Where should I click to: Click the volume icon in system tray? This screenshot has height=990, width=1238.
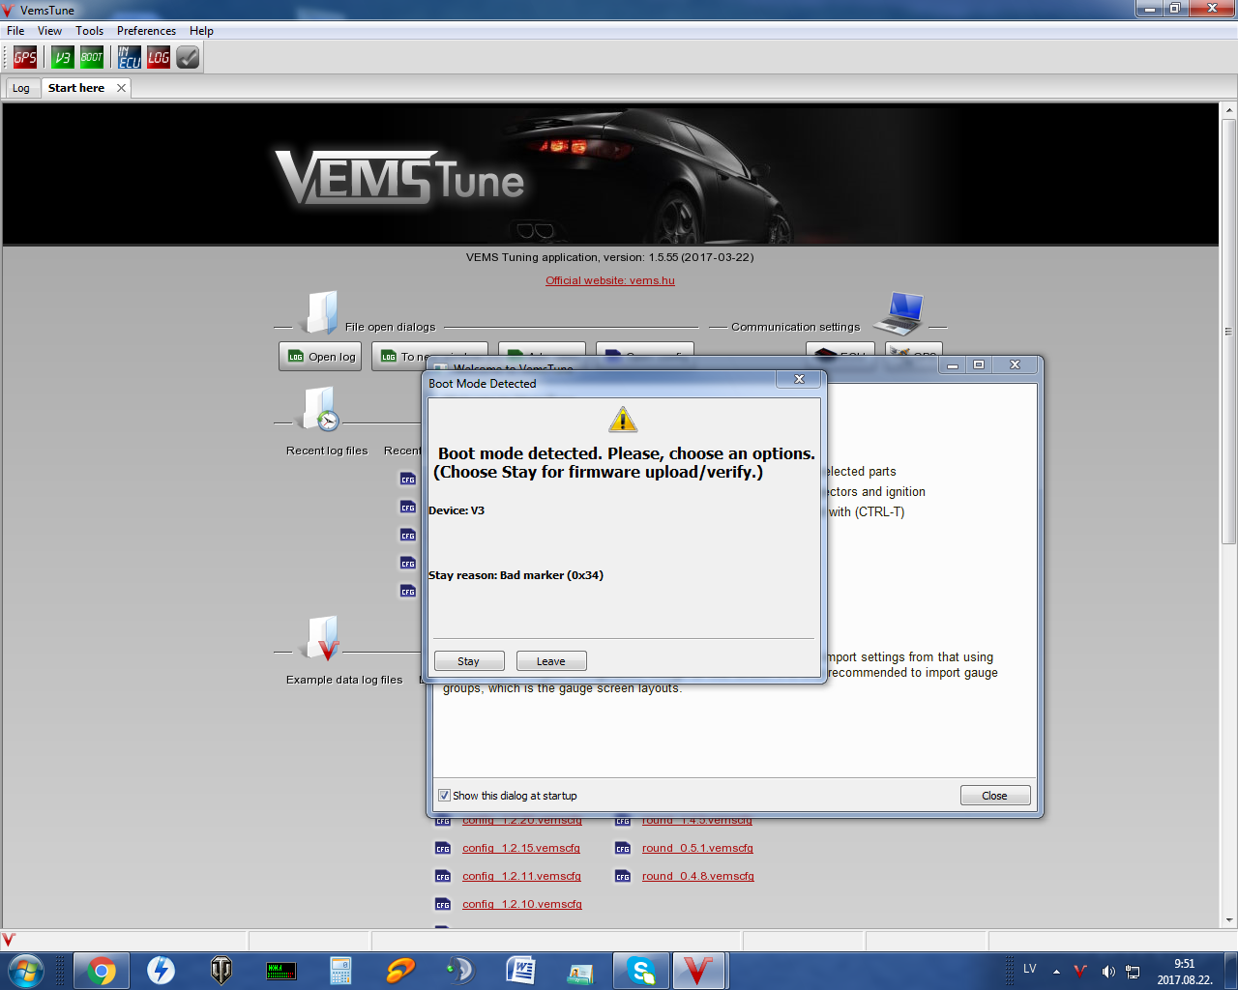coord(1107,972)
